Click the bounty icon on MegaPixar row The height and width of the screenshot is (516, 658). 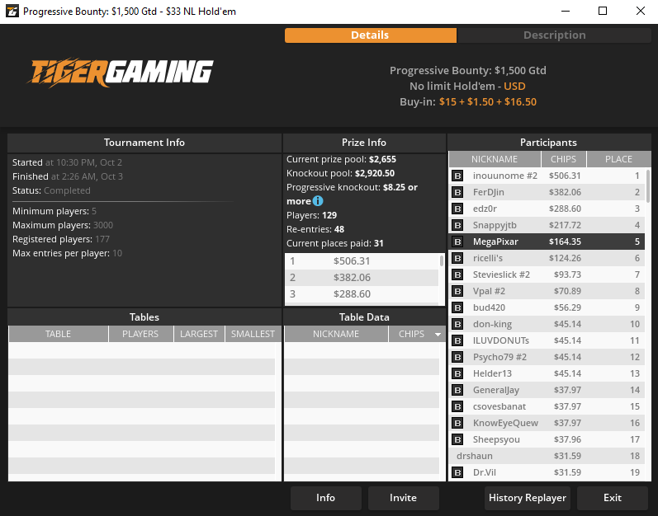click(457, 242)
